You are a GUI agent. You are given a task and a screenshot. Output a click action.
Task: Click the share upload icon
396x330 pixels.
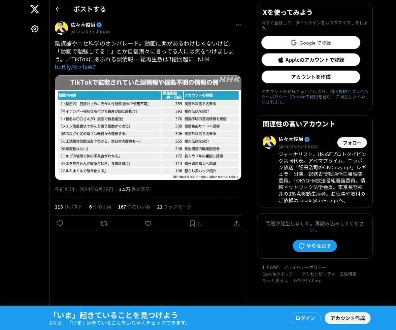[x=237, y=223]
